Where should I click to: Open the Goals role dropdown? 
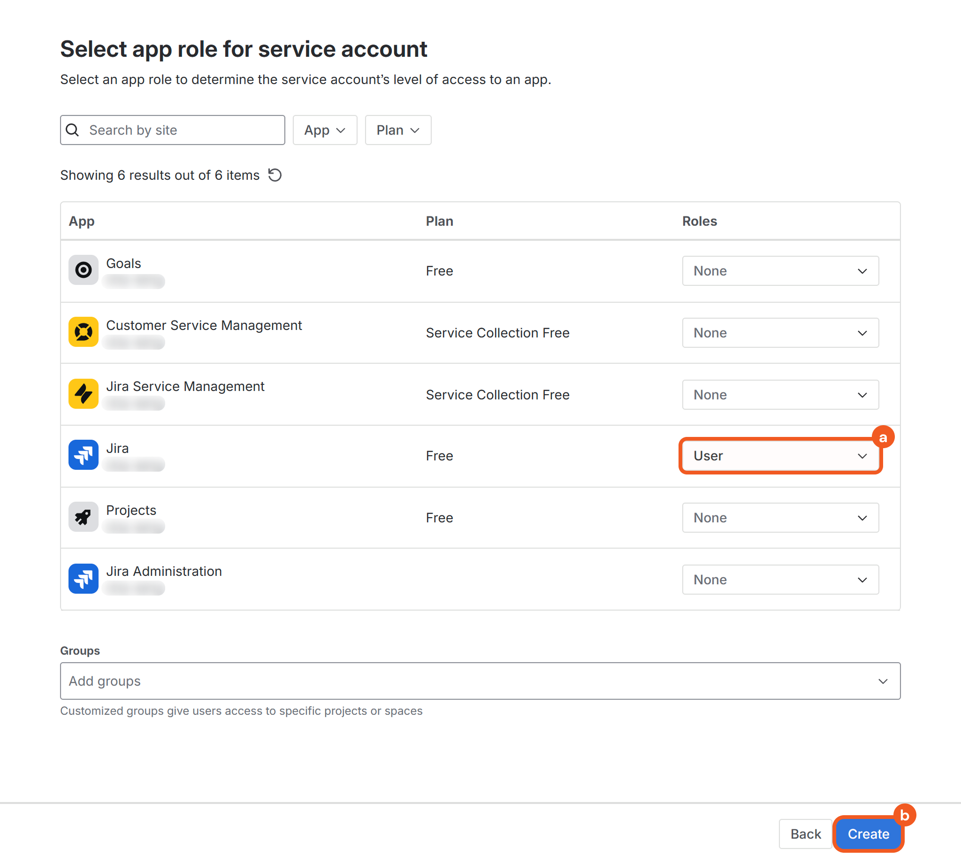(780, 271)
